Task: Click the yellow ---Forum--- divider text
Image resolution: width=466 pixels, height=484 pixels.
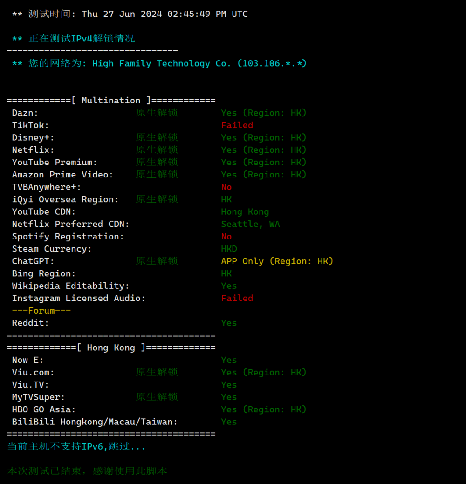Action: click(41, 311)
